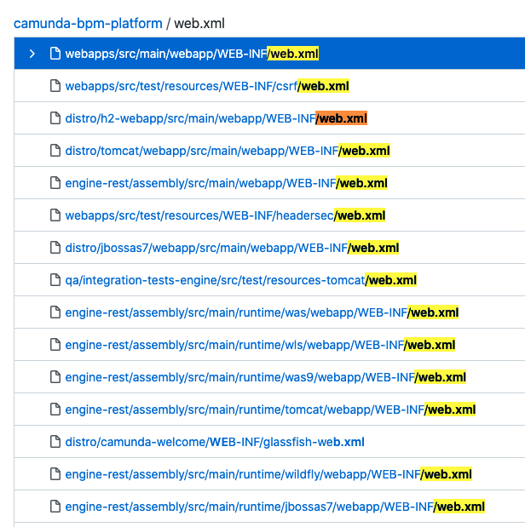Open qa/integration-tests-engine resources-tomcat/web.xml
Screen dimensions: 525x527
[241, 280]
